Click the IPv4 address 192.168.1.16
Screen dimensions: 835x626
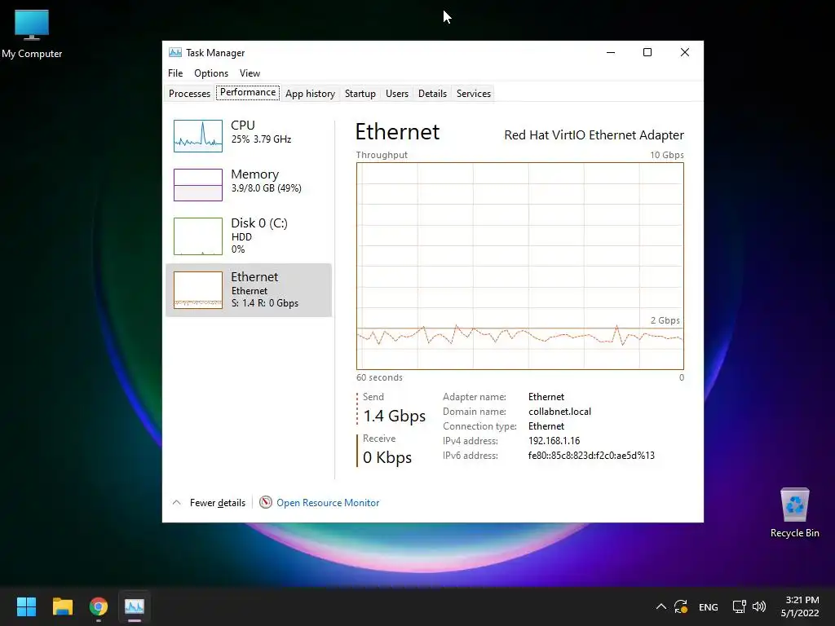click(x=554, y=441)
